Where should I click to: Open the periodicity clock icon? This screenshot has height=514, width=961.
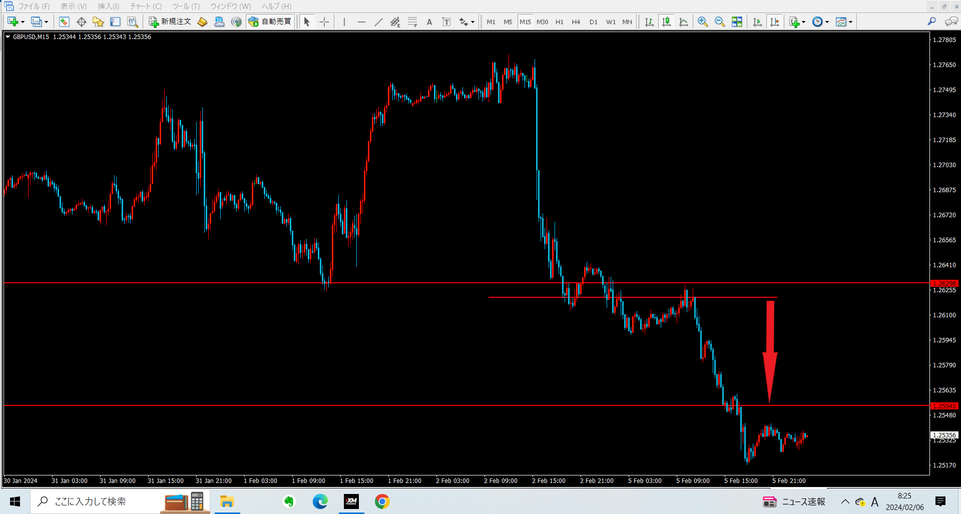[817, 22]
